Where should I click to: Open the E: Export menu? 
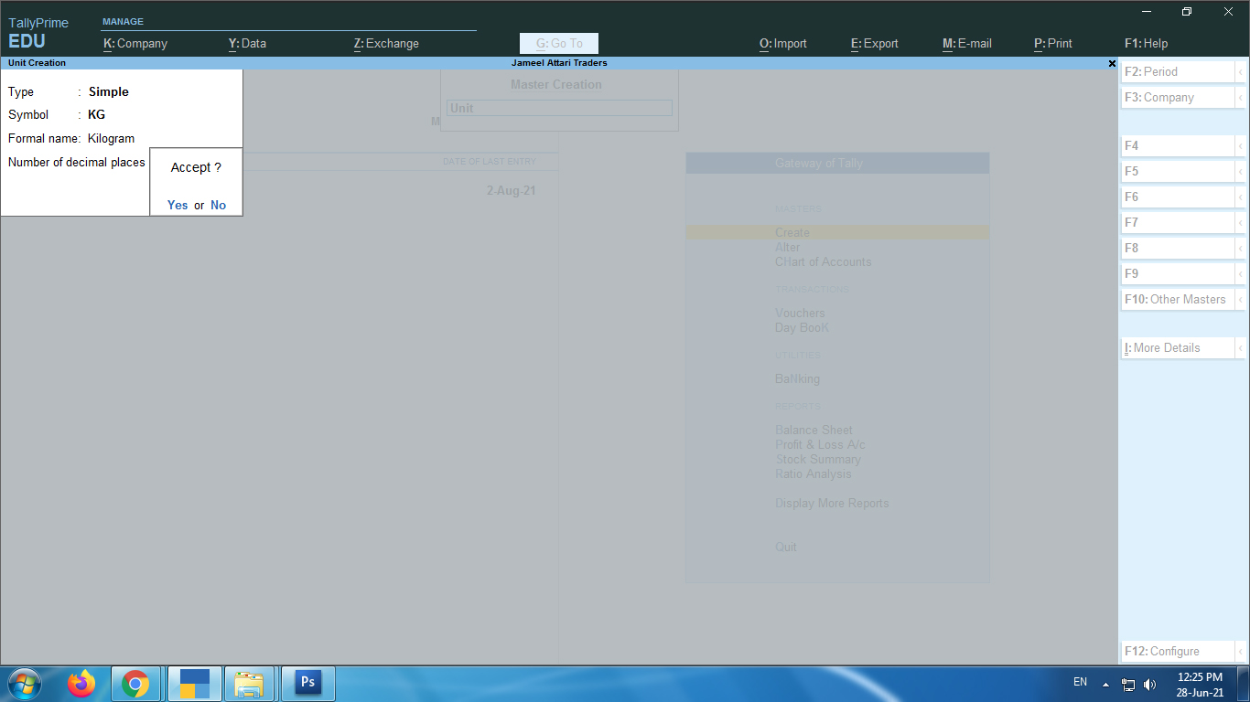(x=875, y=43)
